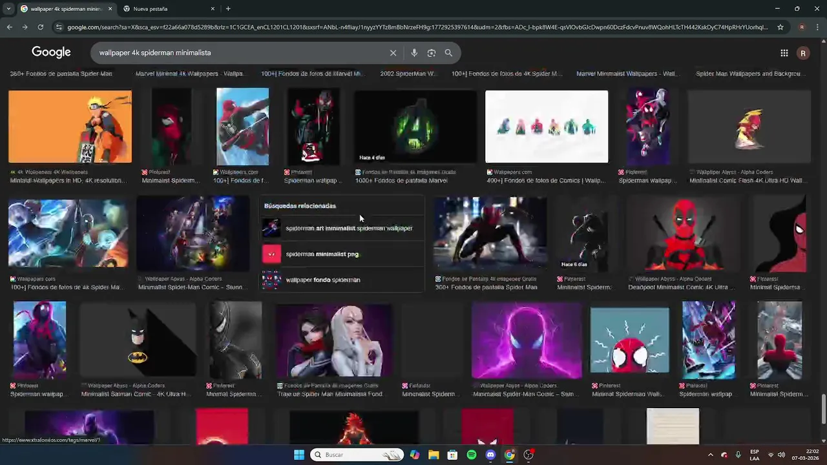827x465 pixels.
Task: Open the white thumbnail with colored figures
Action: coord(547,127)
